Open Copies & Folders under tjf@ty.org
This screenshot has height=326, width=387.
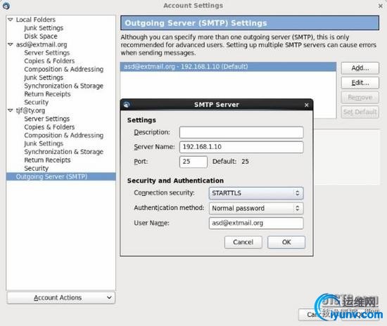[x=49, y=127]
